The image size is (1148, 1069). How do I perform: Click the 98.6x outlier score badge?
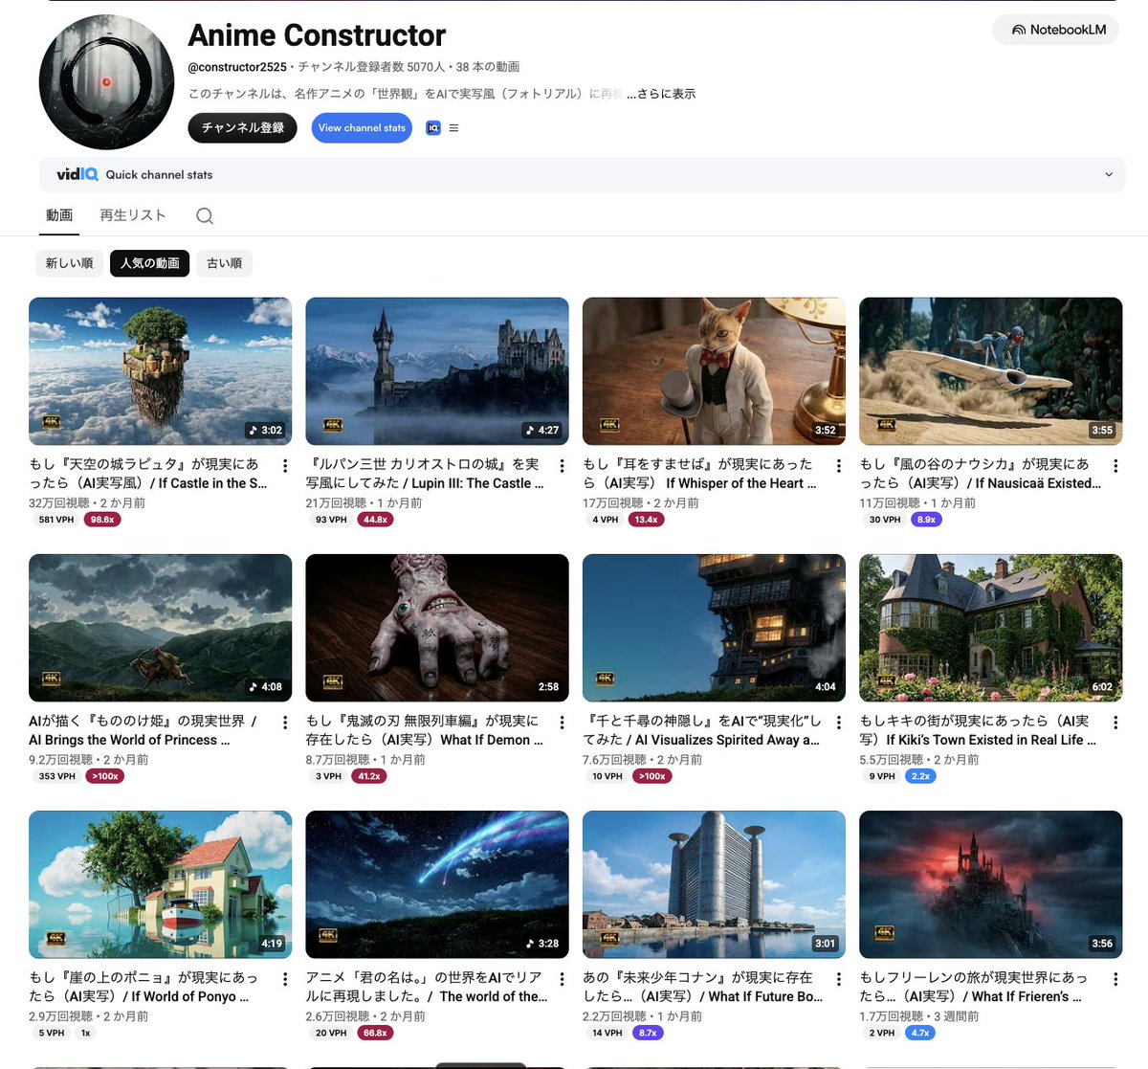tap(102, 520)
